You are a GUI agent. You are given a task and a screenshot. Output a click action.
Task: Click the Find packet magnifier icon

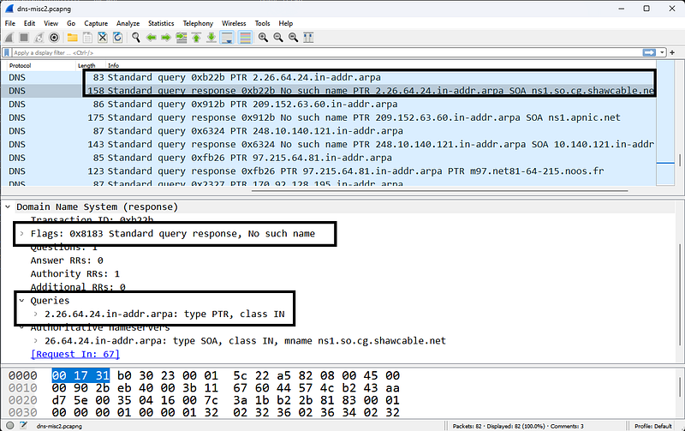[136, 38]
